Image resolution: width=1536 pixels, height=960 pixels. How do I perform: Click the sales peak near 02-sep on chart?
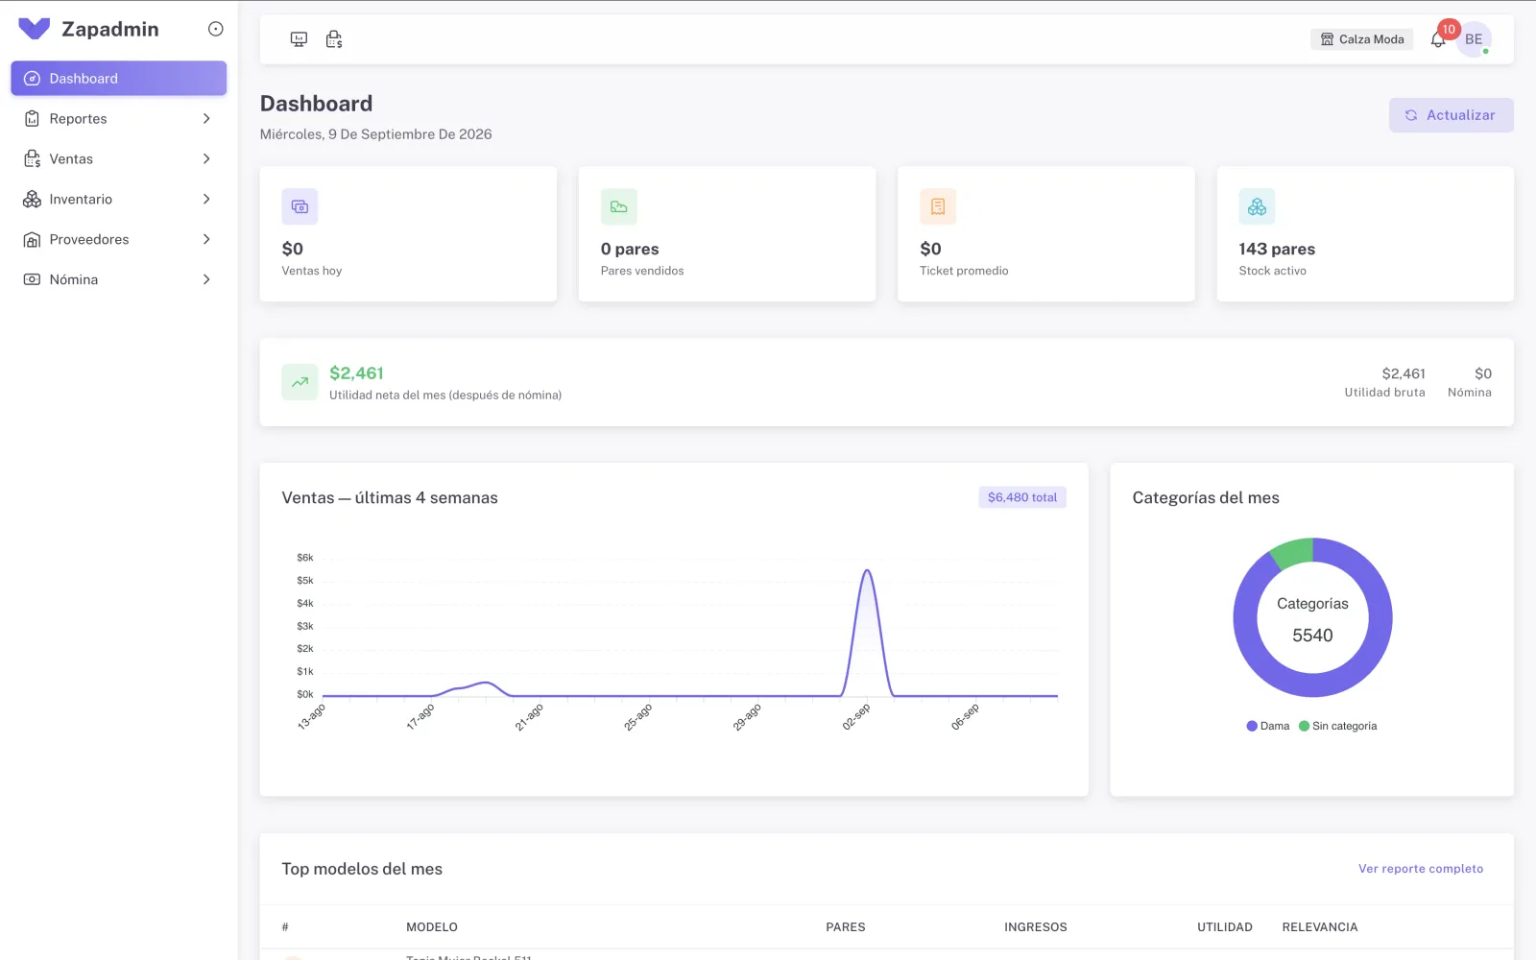(x=867, y=571)
